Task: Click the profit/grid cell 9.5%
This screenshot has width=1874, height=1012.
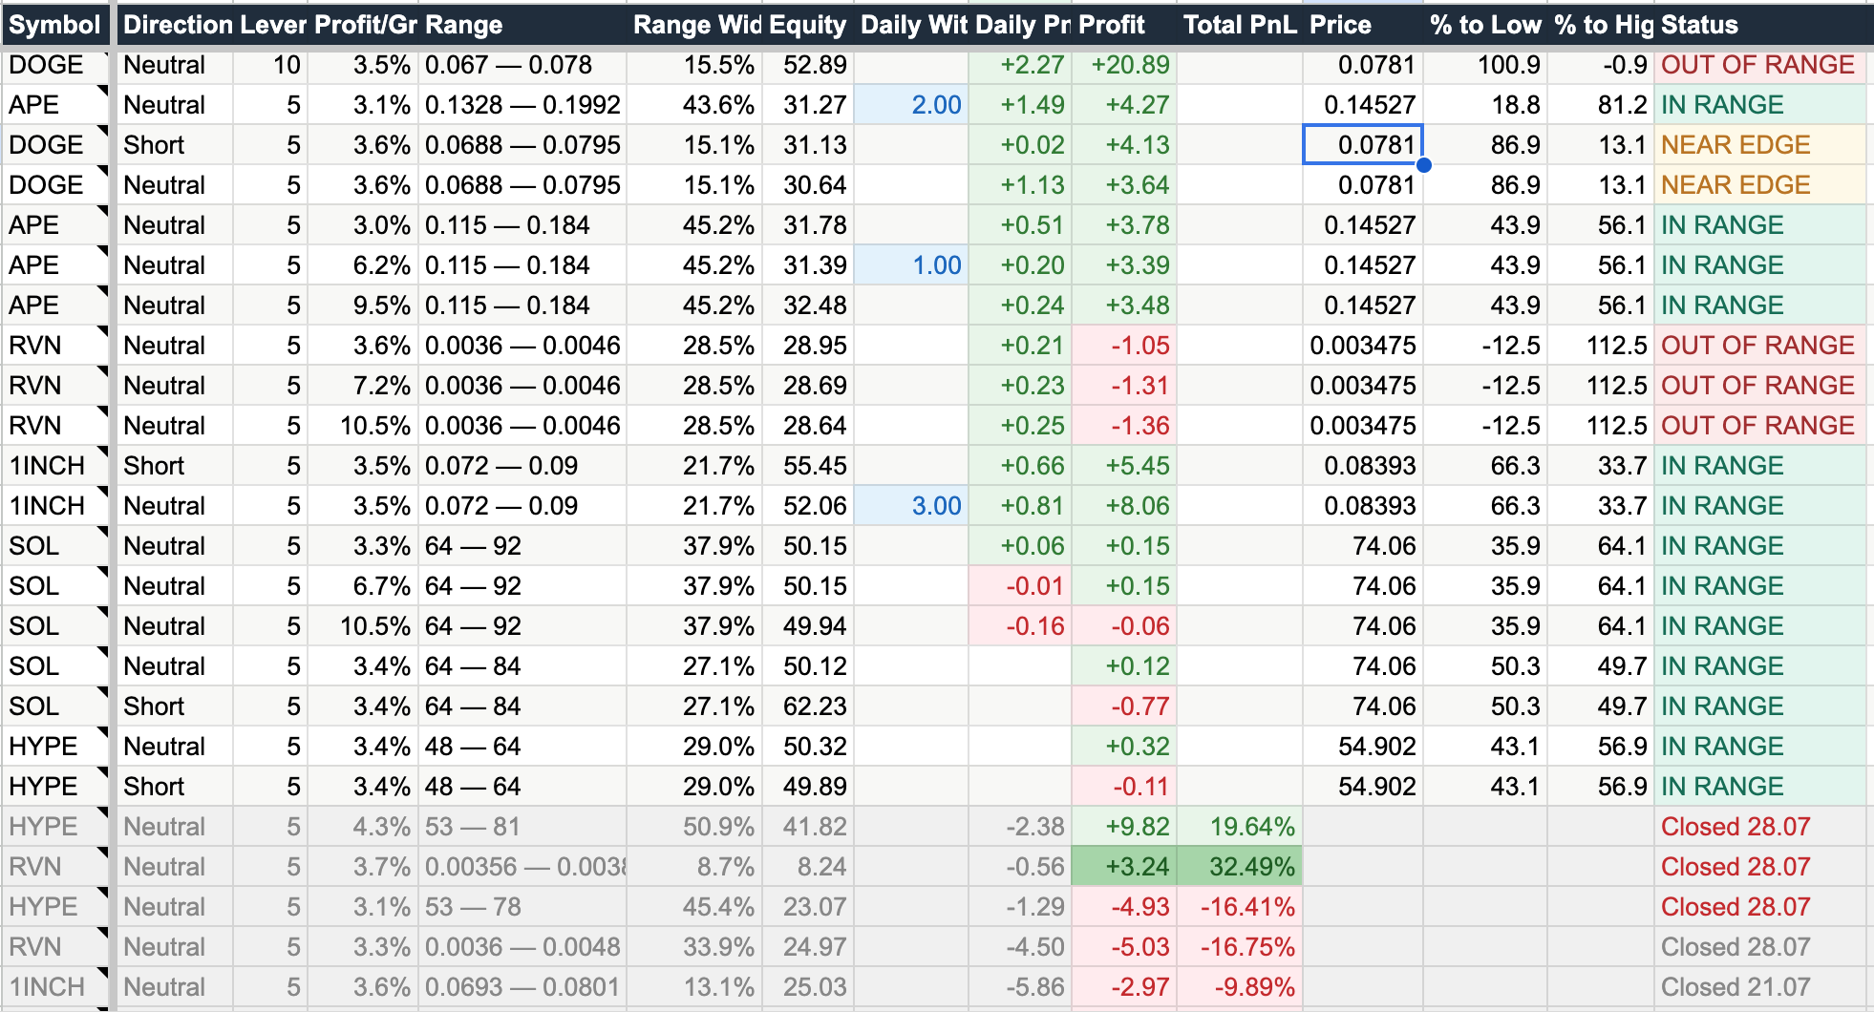Action: [363, 306]
